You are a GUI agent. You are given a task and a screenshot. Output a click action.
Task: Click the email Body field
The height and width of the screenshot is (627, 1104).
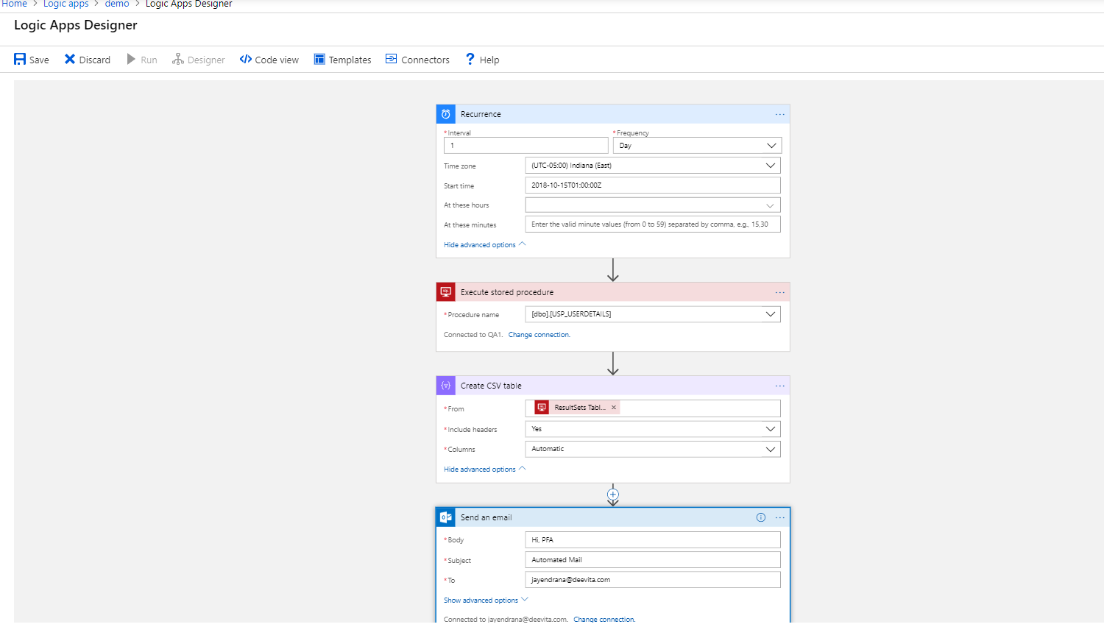click(653, 540)
